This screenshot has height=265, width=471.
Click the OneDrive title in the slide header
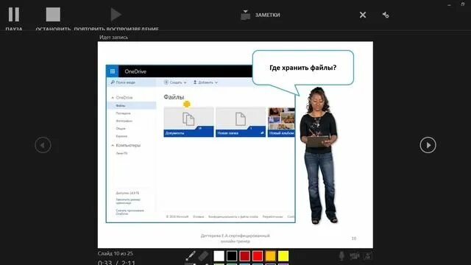[135, 71]
